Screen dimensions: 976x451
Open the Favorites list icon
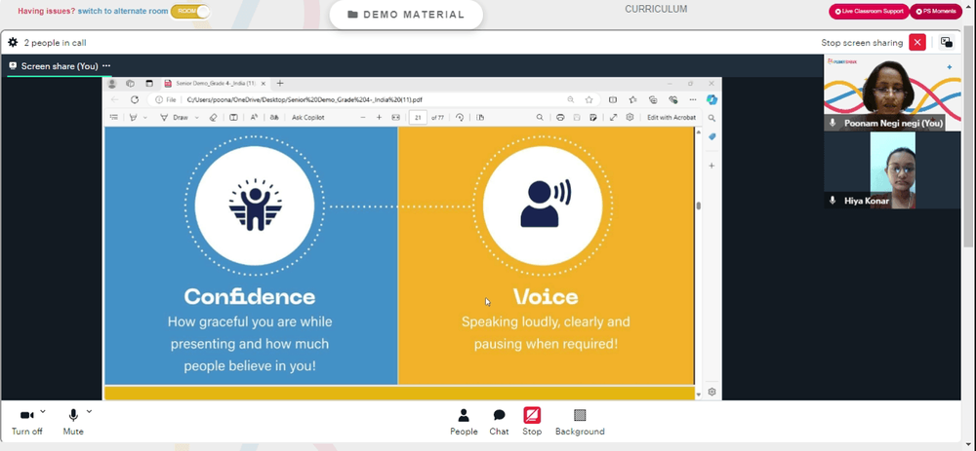(x=633, y=99)
